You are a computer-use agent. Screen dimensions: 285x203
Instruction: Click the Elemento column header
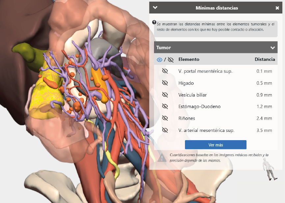189,60
